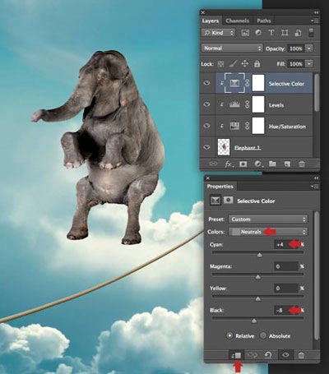This screenshot has height=374, width=329.
Task: Collapse Layers panel with double arrows
Action: pos(316,12)
